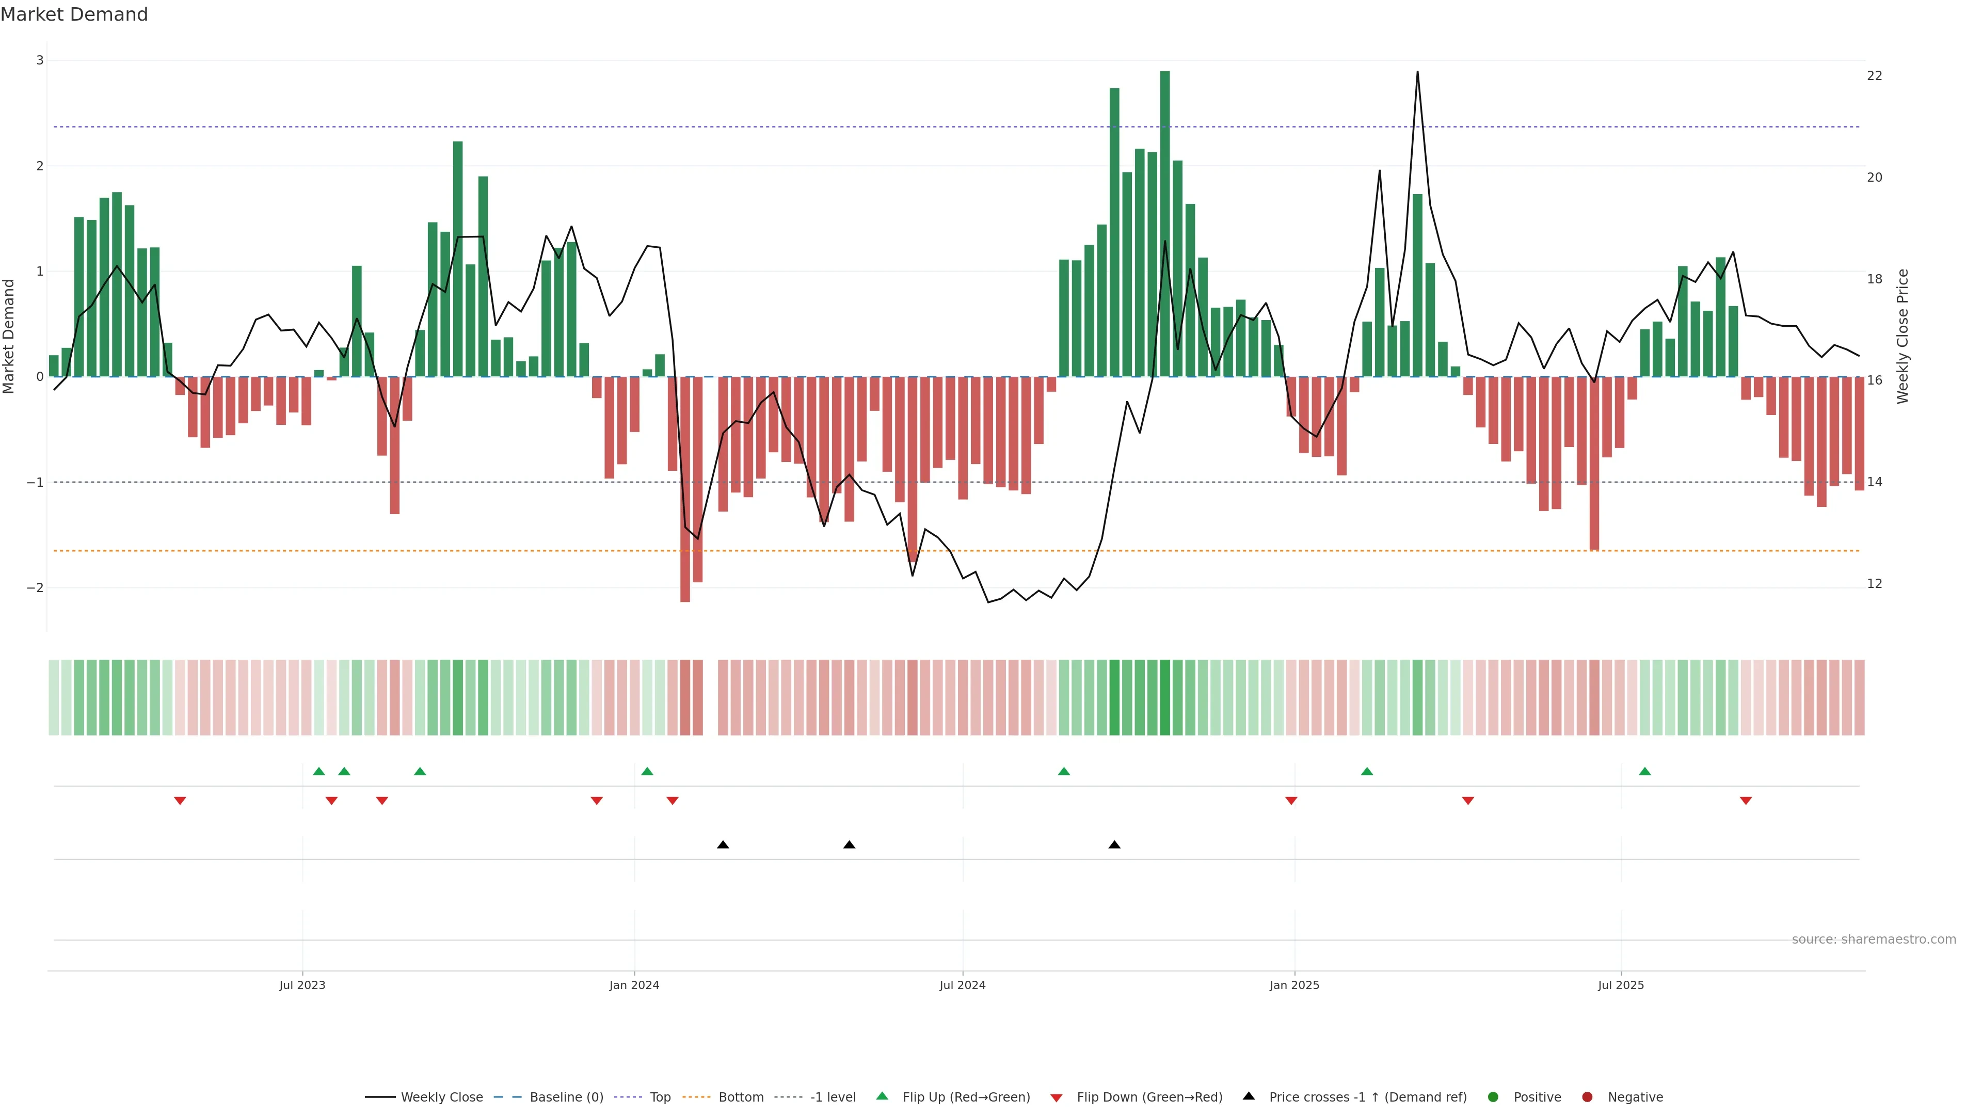This screenshot has width=1982, height=1115.
Task: Hide the Top dotted line via legend
Action: pos(660,1097)
